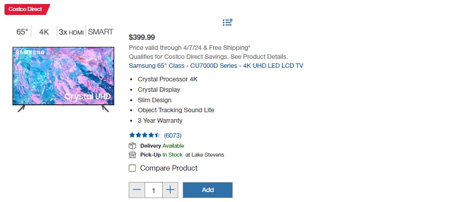Click the 65" screen size icon
This screenshot has width=457, height=202.
click(22, 32)
